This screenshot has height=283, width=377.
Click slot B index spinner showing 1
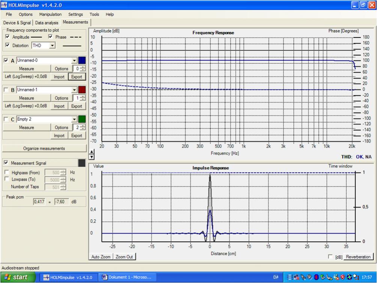coord(79,98)
